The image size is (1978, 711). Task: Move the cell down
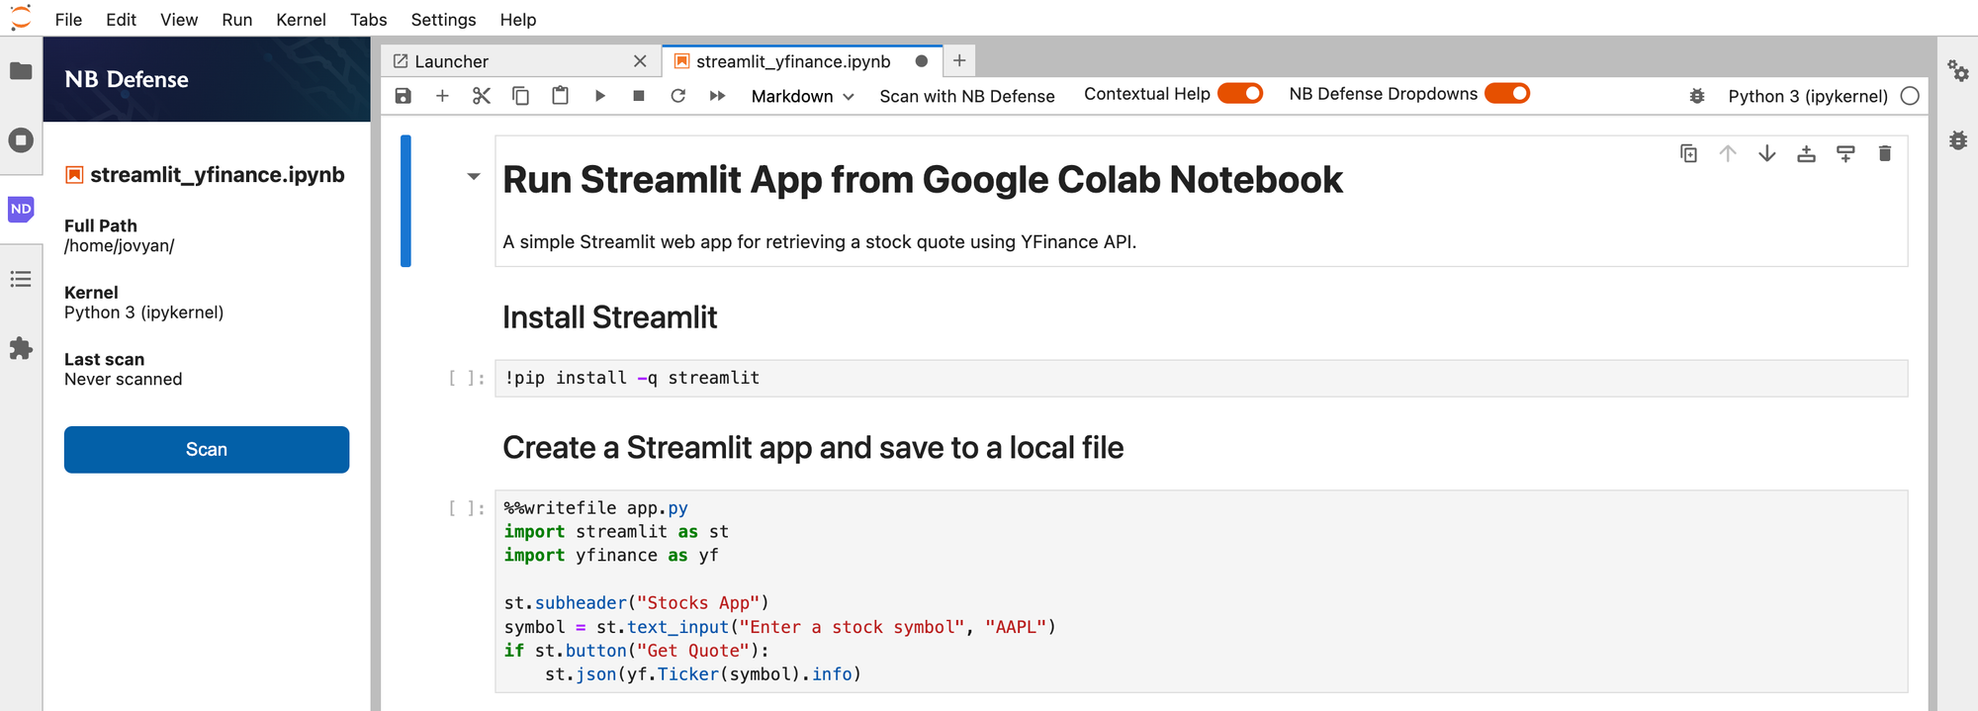point(1767,153)
